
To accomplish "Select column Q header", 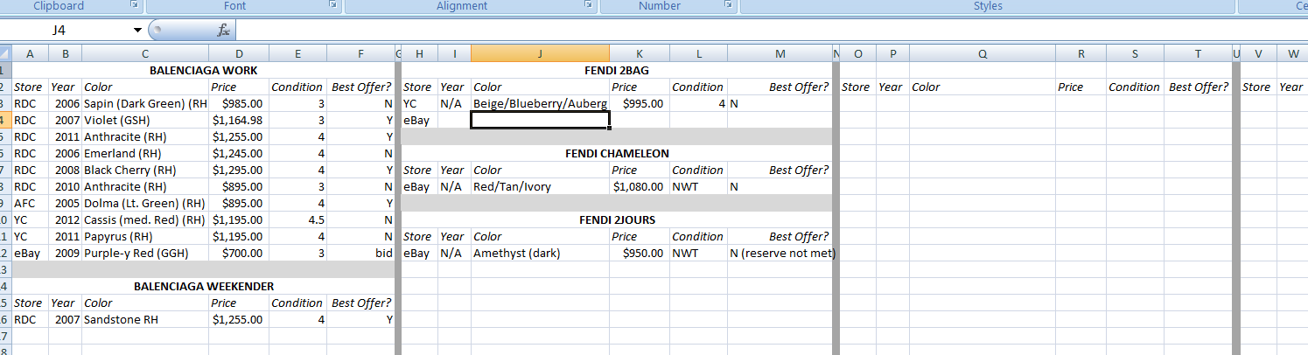I will coord(983,53).
